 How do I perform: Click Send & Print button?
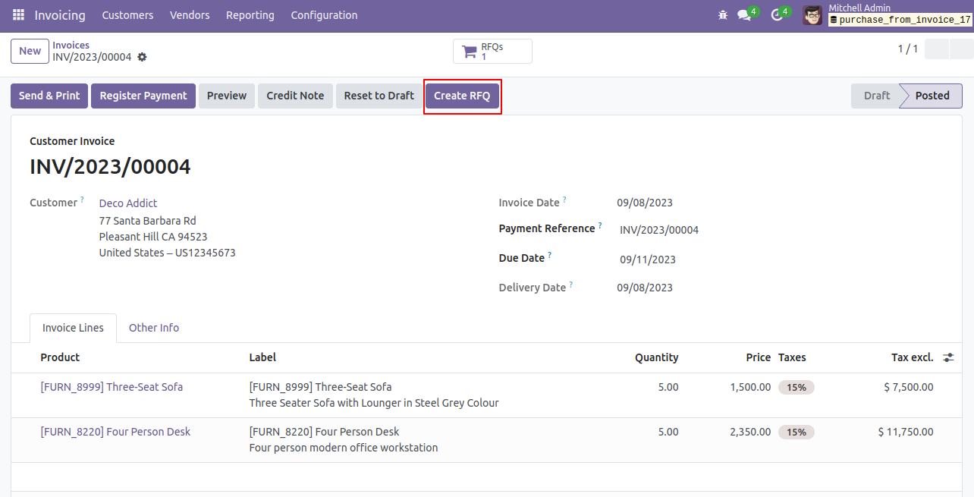49,96
